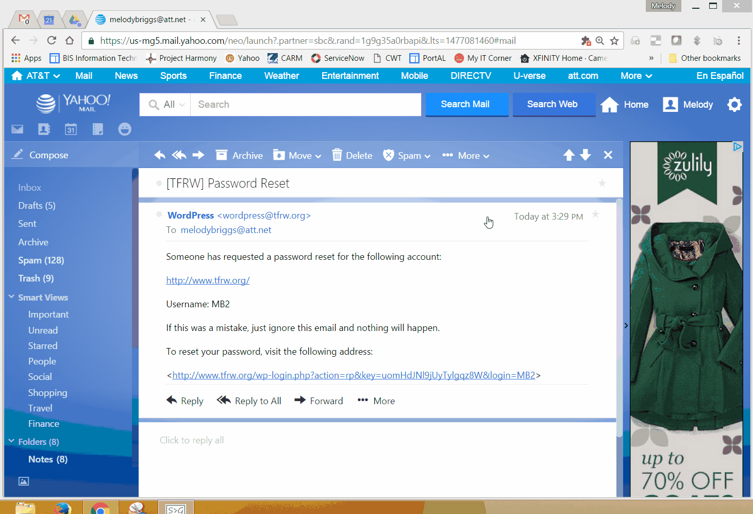Open the Messenger smiley icon
The width and height of the screenshot is (753, 514).
(125, 129)
